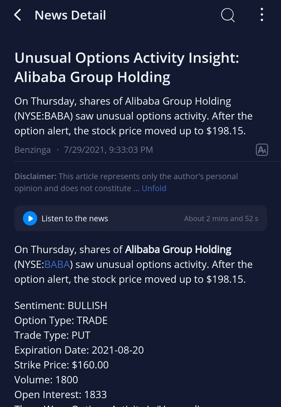Adjust text size with the Aa icon
Screen dimensions: 281x407
pyautogui.click(x=262, y=150)
